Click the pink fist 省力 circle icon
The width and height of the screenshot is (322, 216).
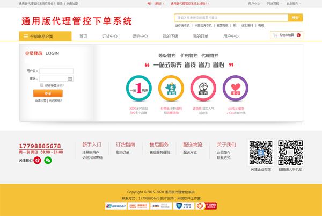click(203, 88)
